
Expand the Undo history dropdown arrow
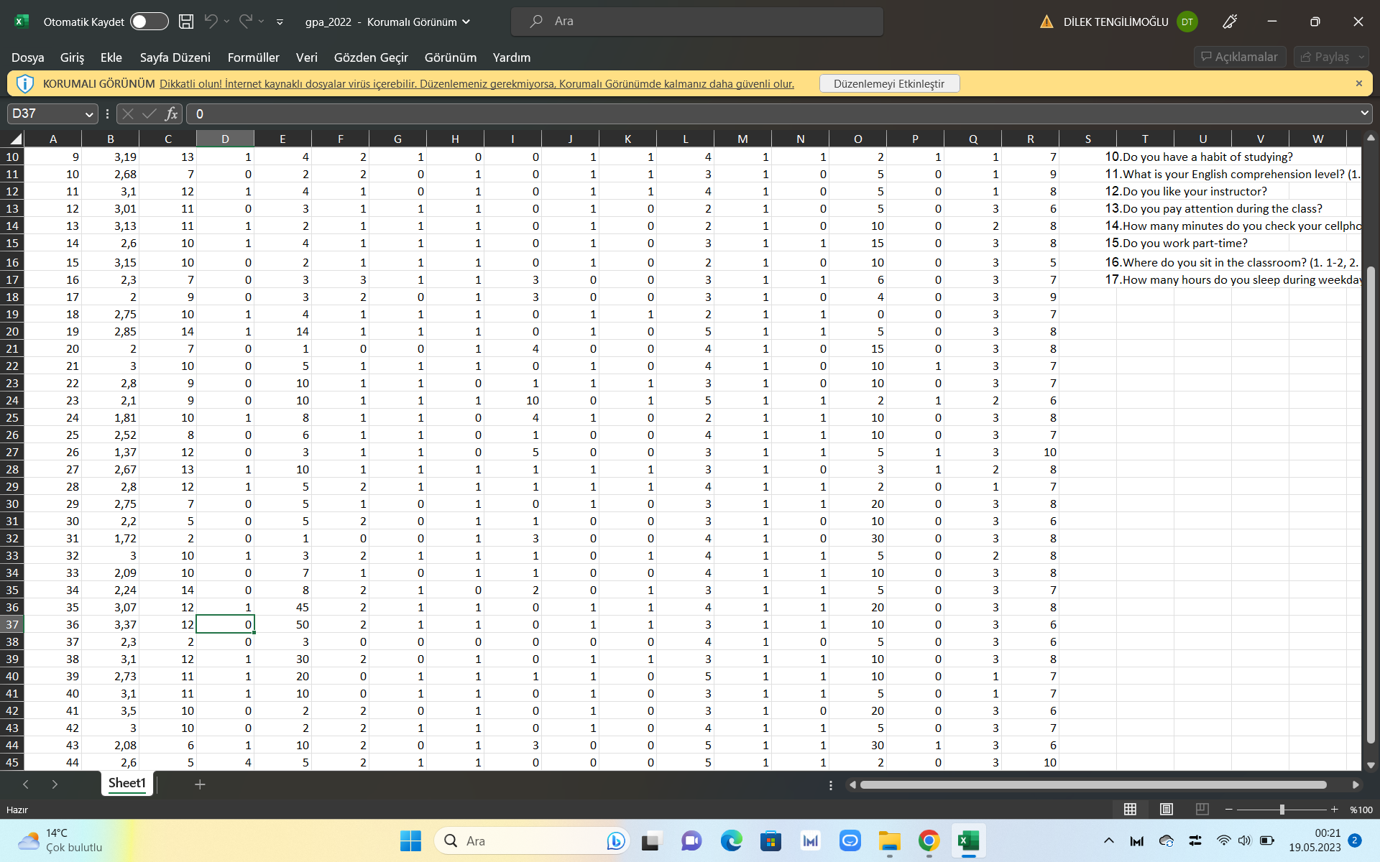pos(226,21)
